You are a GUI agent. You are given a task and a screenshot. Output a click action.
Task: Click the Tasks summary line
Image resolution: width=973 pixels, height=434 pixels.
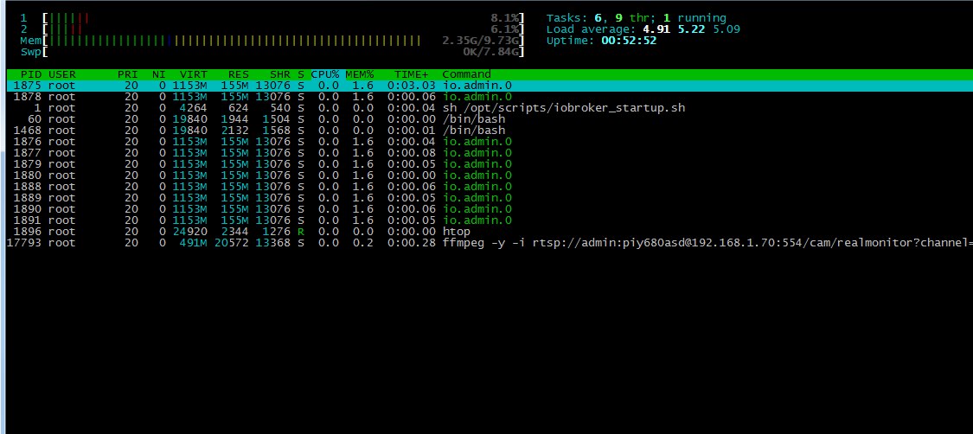pyautogui.click(x=636, y=18)
